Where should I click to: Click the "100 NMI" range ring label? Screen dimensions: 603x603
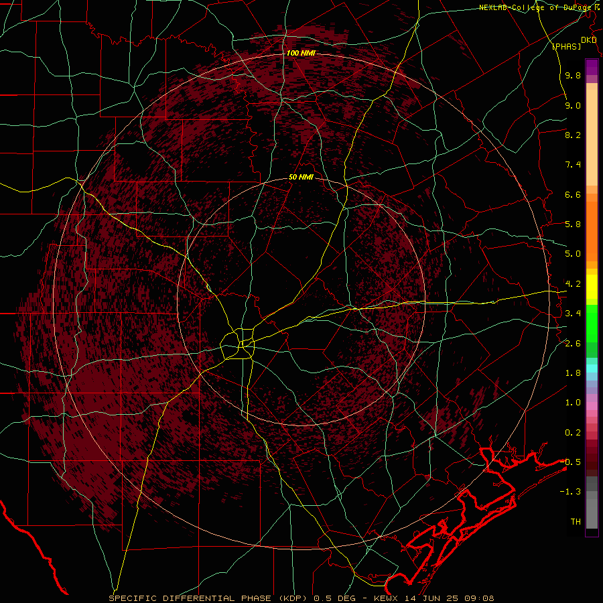click(x=301, y=53)
